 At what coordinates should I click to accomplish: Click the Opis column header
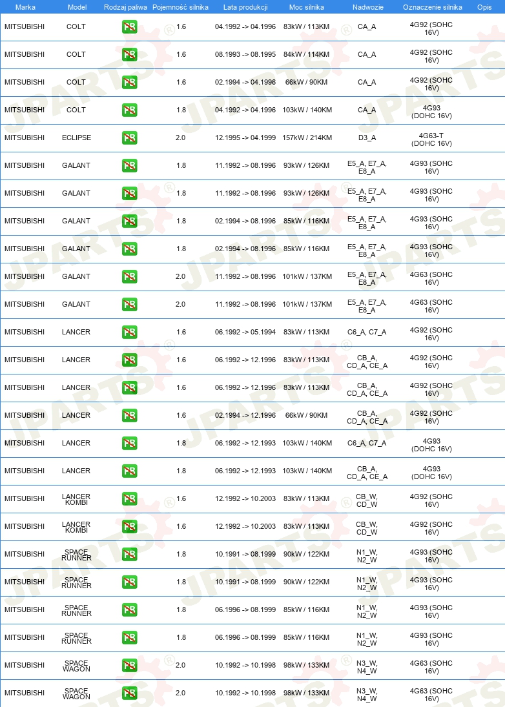(484, 7)
